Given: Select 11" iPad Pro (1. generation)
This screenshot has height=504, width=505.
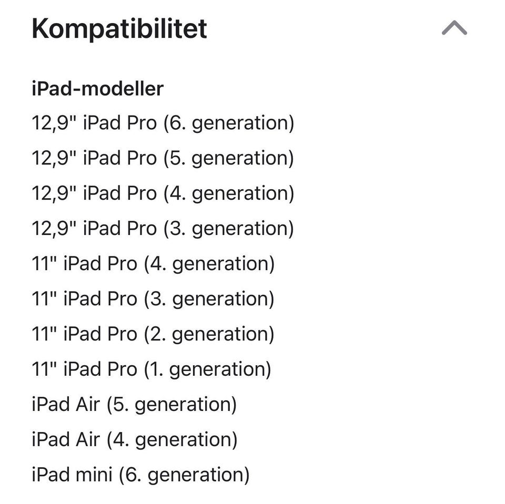Looking at the screenshot, I should (x=151, y=369).
